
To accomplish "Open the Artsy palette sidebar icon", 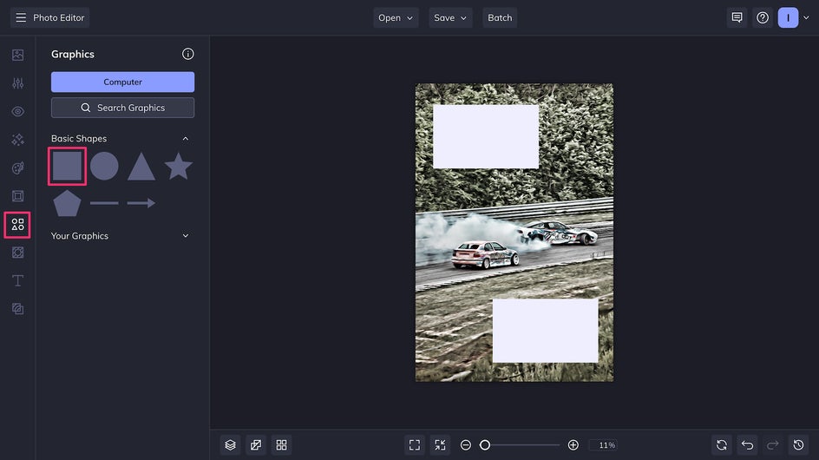I will tap(17, 168).
